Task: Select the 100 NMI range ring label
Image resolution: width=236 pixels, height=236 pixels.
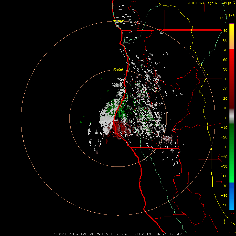Action: (118, 21)
